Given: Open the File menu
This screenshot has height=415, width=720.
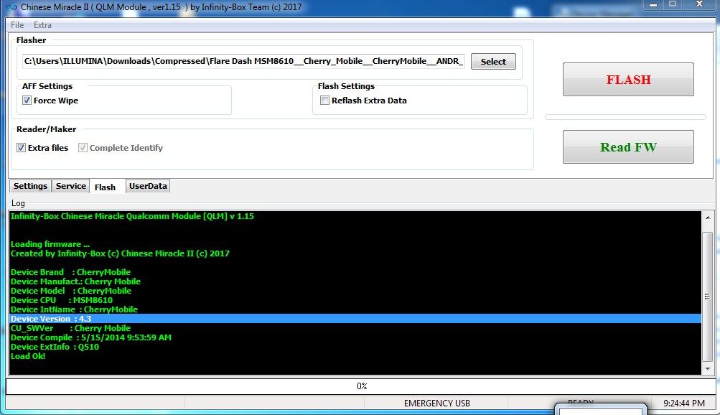Looking at the screenshot, I should click(x=17, y=25).
